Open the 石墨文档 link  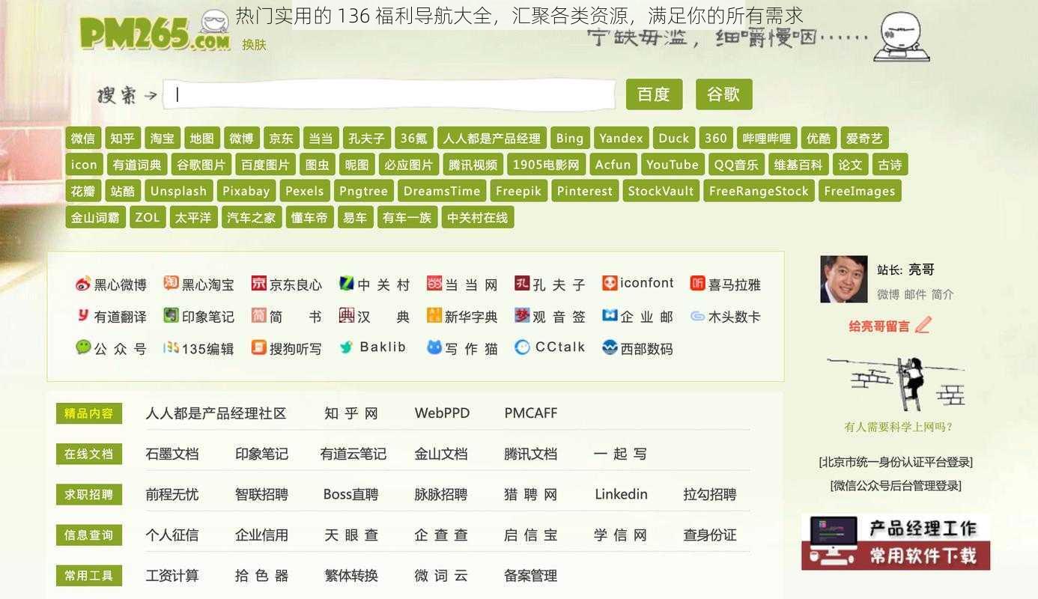click(172, 454)
